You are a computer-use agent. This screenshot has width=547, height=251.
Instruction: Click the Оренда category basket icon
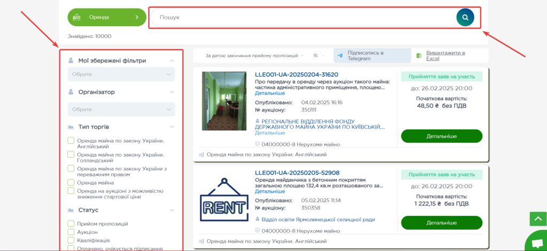point(76,17)
